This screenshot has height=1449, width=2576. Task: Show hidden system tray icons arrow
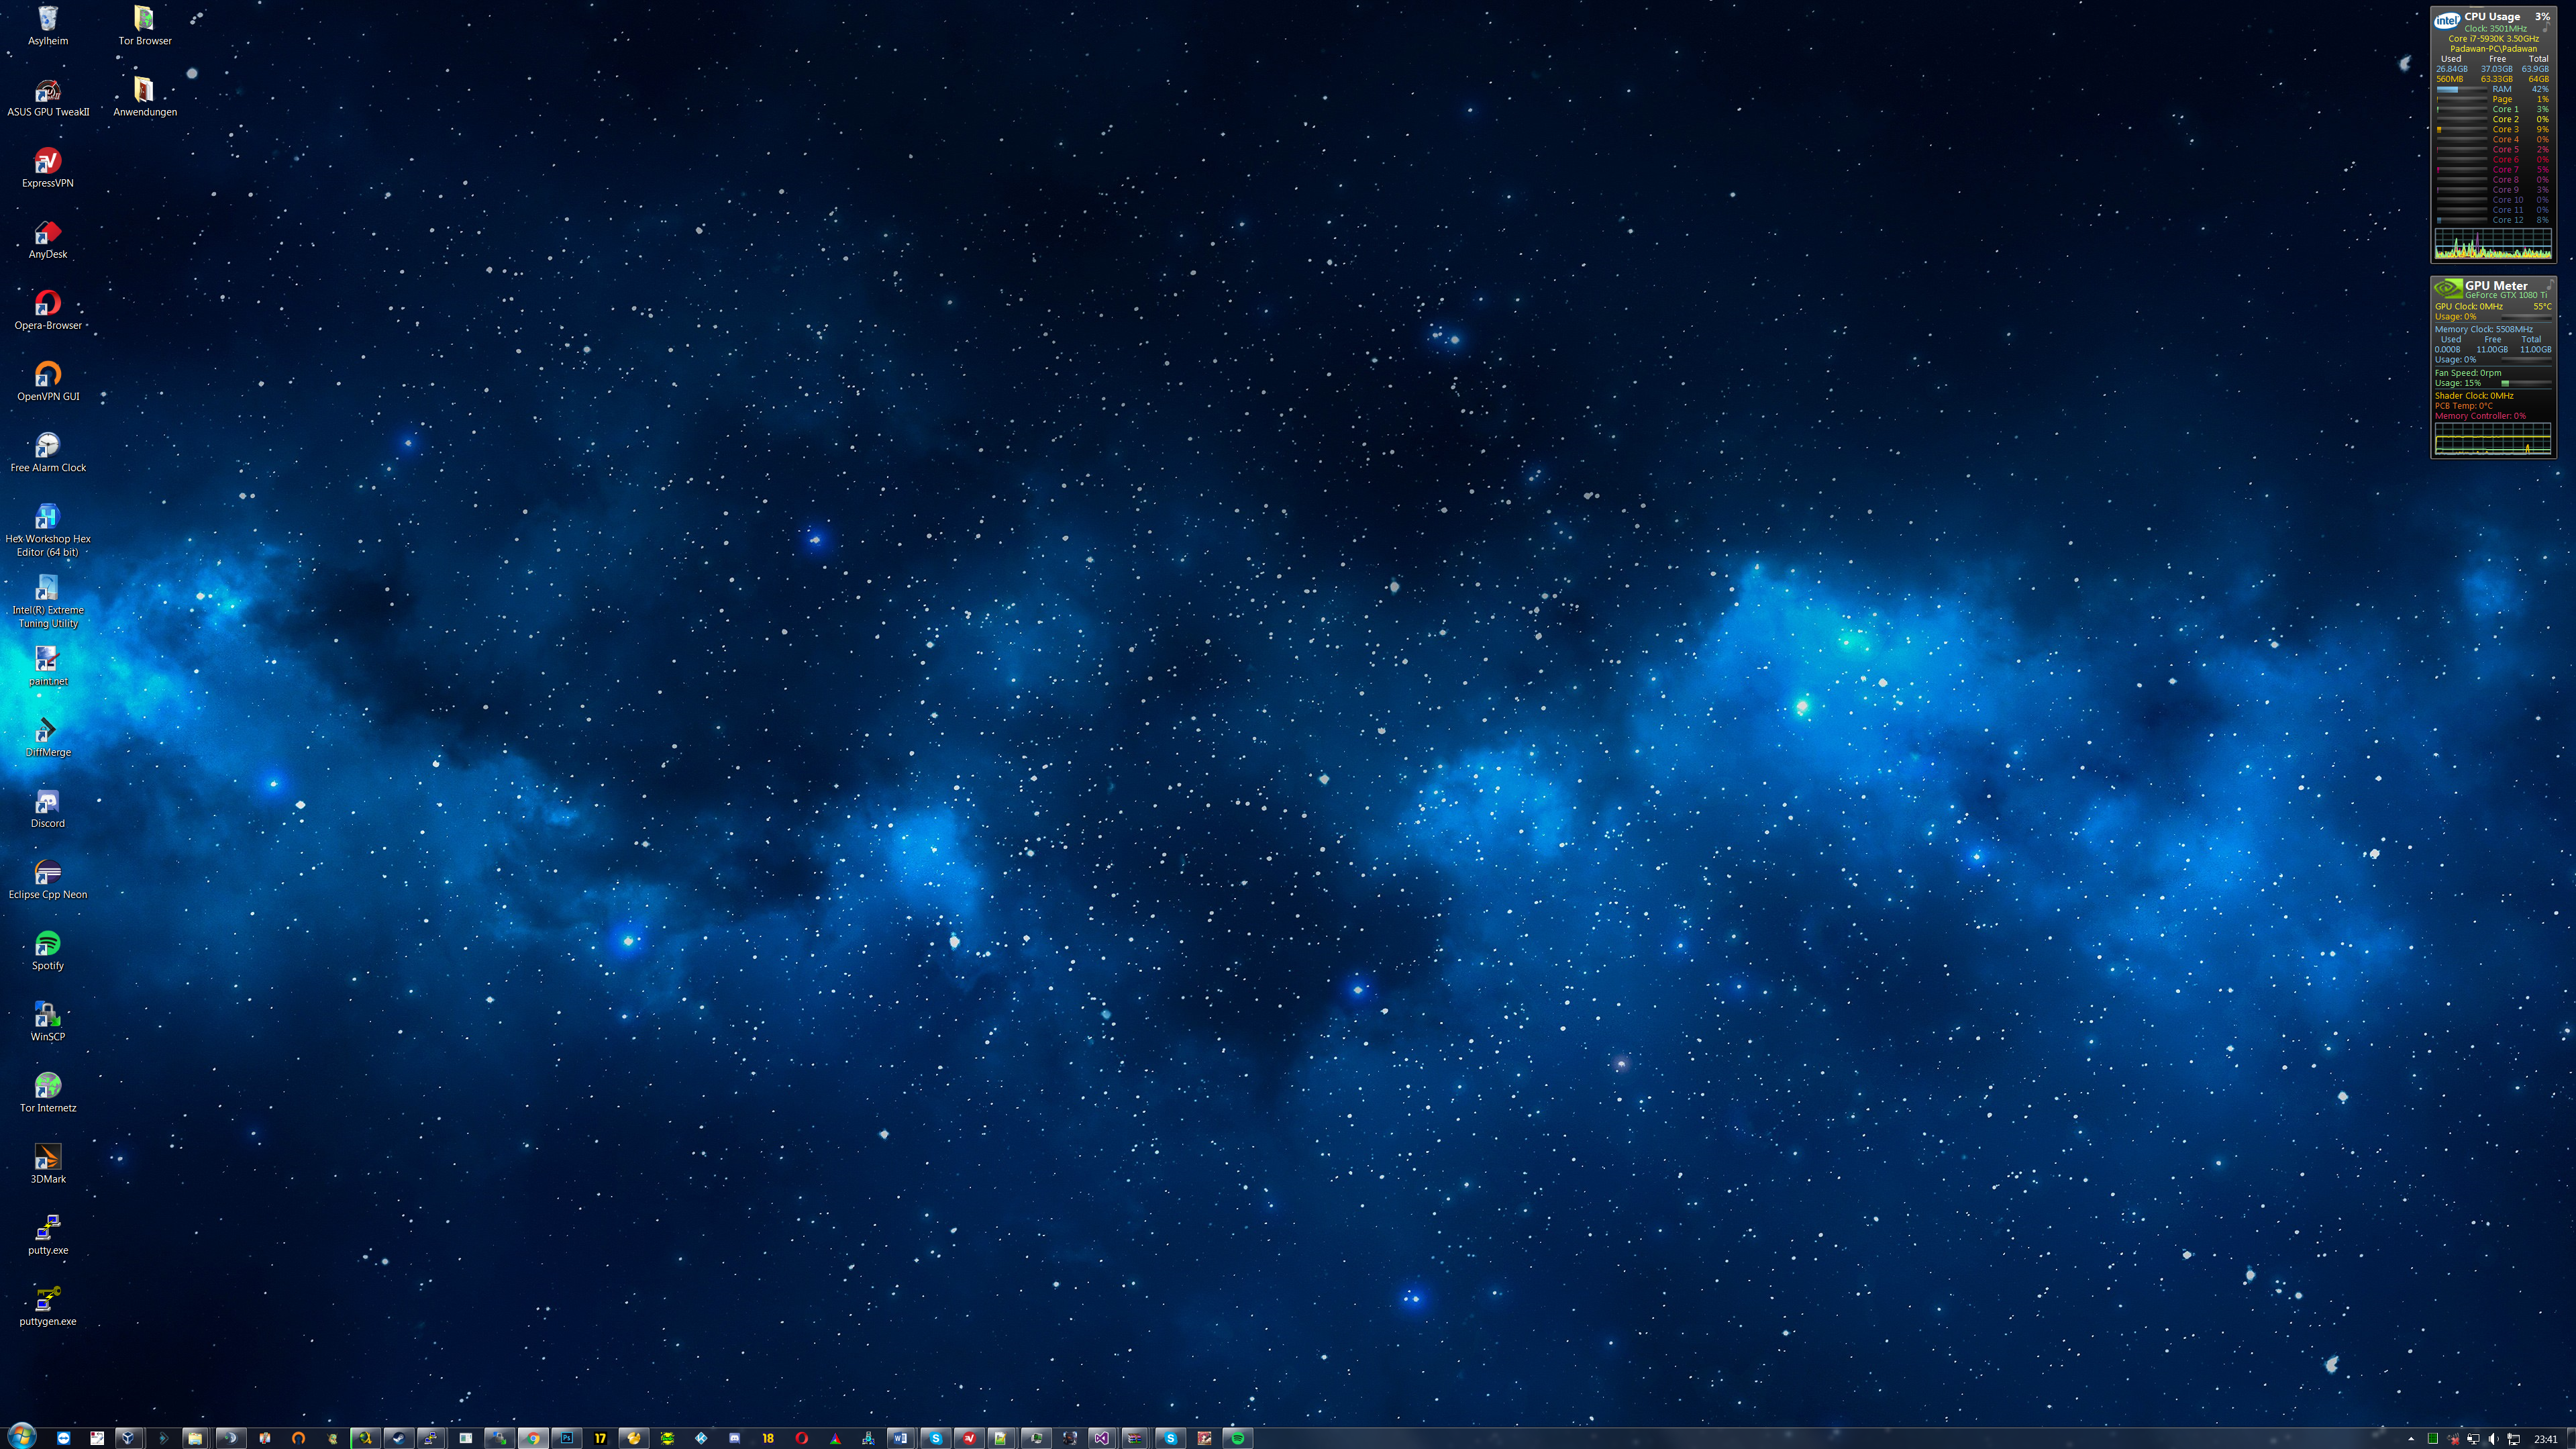click(2412, 1439)
